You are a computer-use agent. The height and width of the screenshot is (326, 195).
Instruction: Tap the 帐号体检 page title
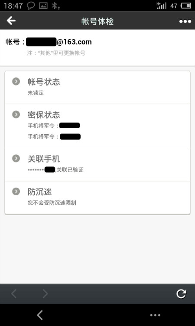97,21
